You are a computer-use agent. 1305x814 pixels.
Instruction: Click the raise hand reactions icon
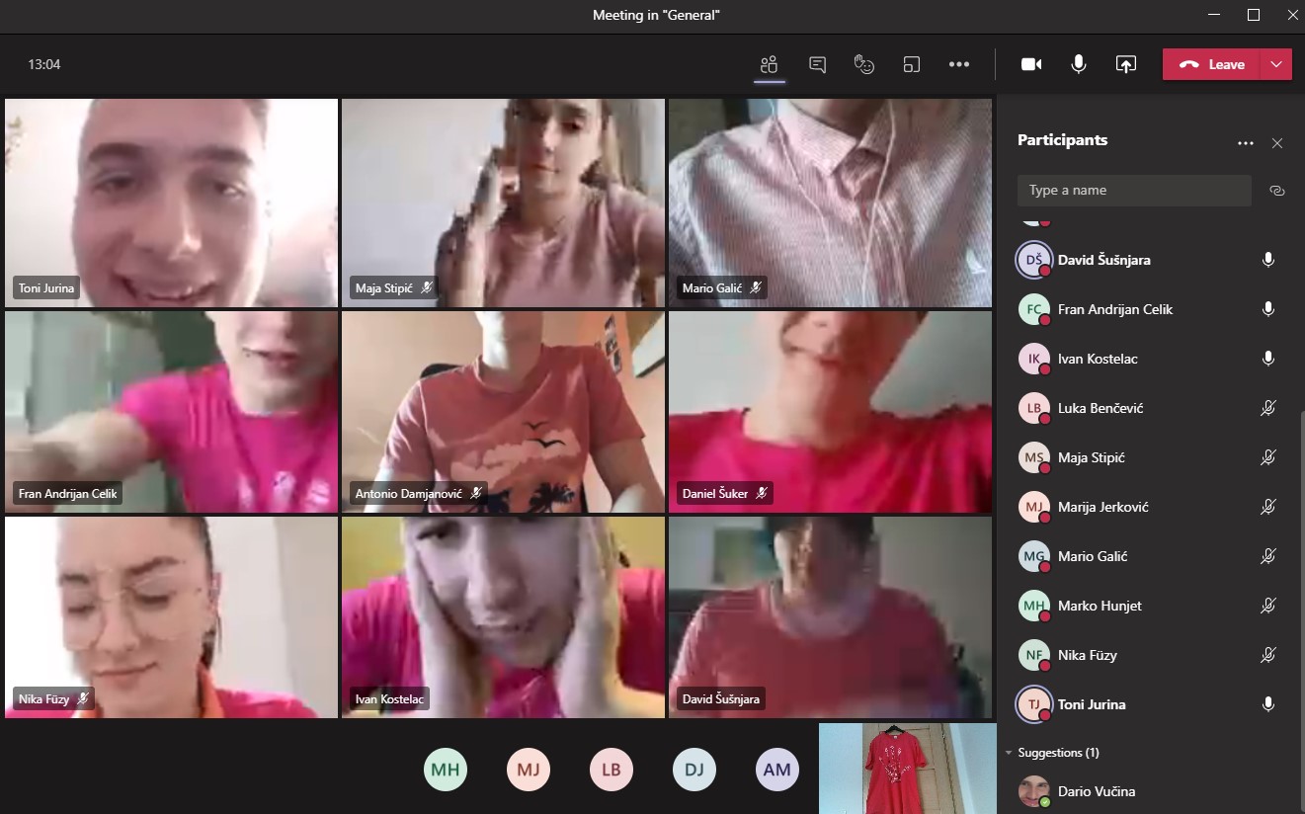pyautogui.click(x=864, y=64)
